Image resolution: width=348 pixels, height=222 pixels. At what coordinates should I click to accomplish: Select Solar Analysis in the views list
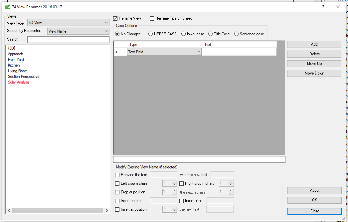(18, 82)
